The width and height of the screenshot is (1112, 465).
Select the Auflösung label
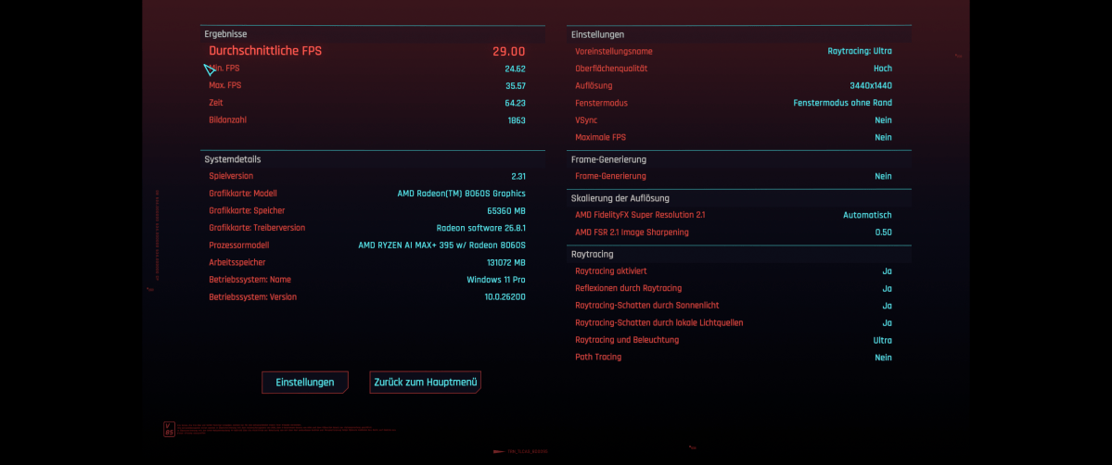594,86
